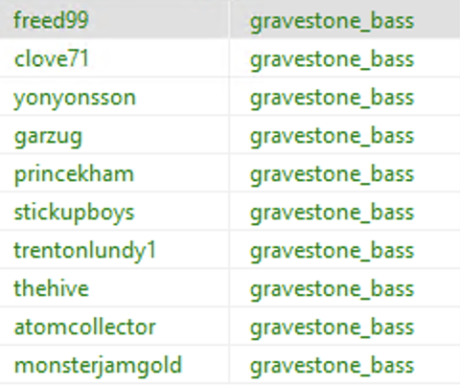The image size is (460, 385).
Task: Click gravestone_bass in the monsterjamgold row
Action: pos(332,367)
